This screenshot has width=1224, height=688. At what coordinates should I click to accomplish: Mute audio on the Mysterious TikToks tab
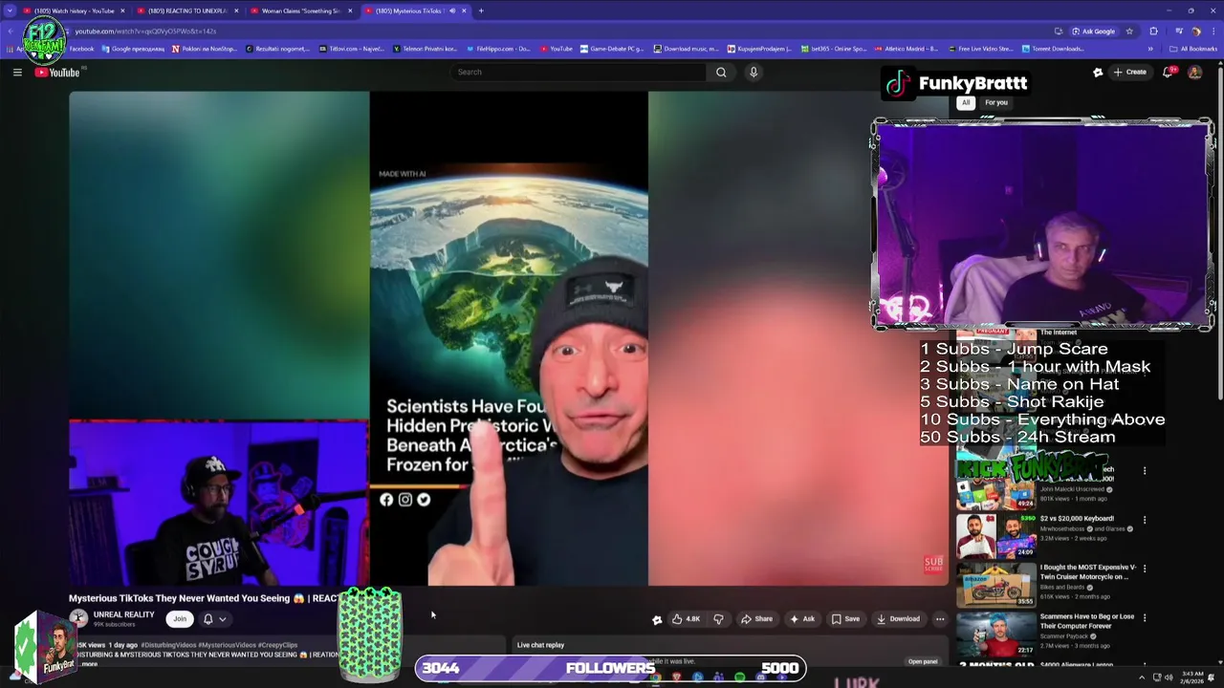coord(452,11)
